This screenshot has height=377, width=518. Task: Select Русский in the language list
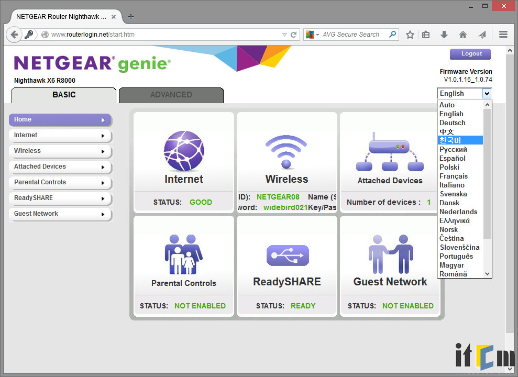[460, 150]
